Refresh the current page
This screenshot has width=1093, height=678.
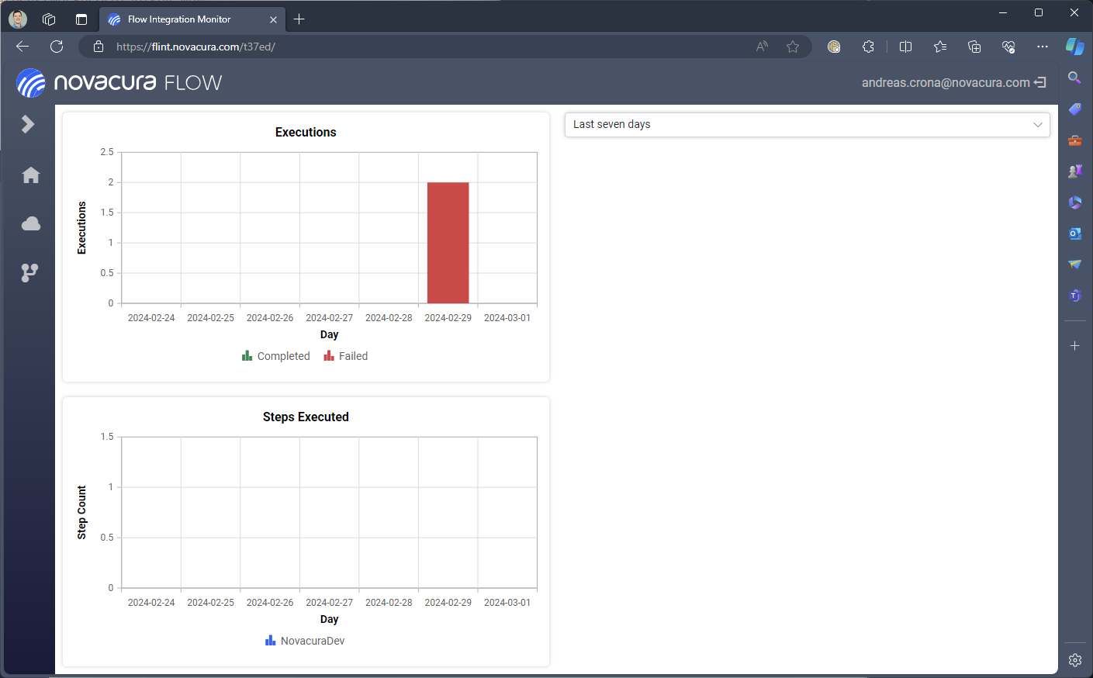[x=57, y=47]
